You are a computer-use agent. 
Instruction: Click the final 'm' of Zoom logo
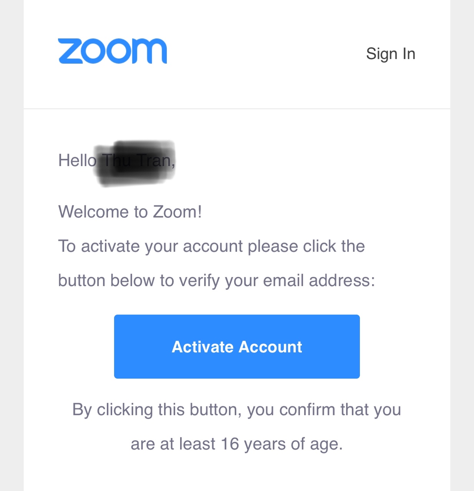(x=150, y=51)
